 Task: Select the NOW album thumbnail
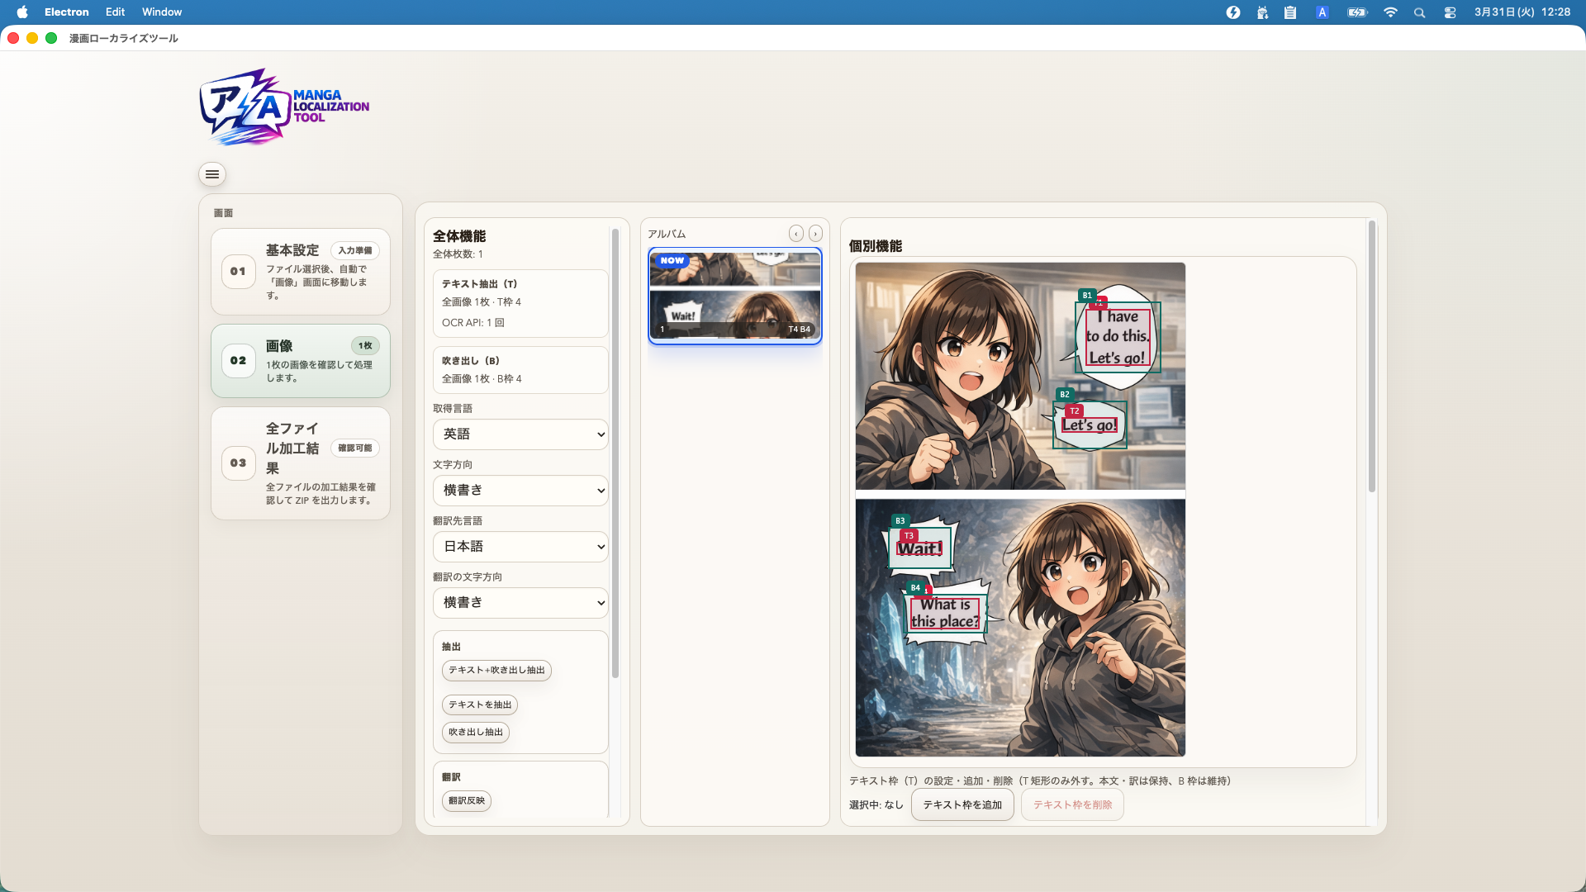734,295
